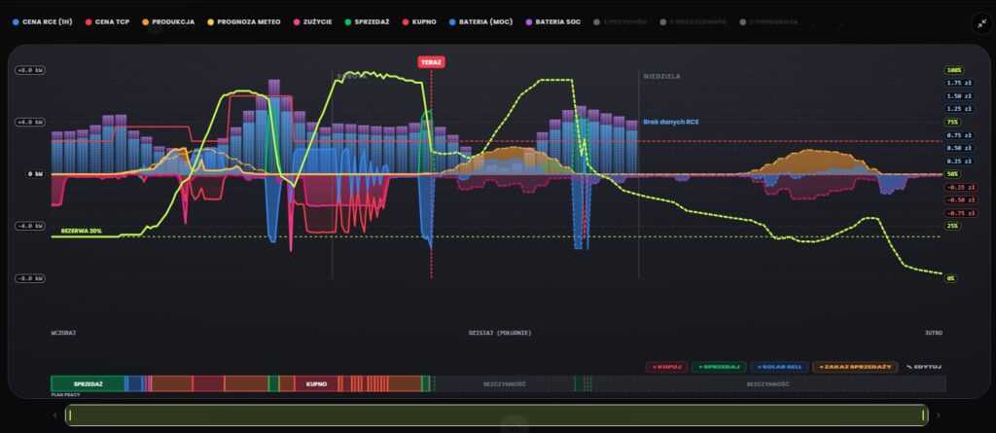Click the -0.25 zł price label
This screenshot has height=433, width=996.
tap(960, 187)
